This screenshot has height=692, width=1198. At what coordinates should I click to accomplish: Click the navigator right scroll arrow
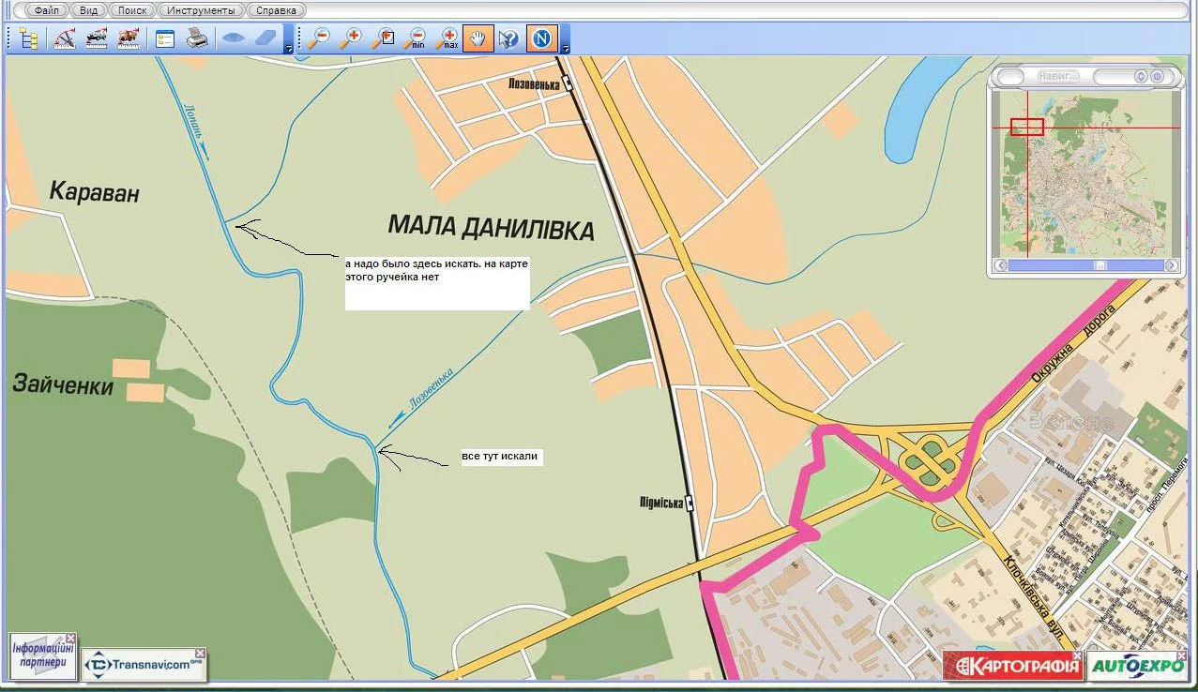(1171, 265)
